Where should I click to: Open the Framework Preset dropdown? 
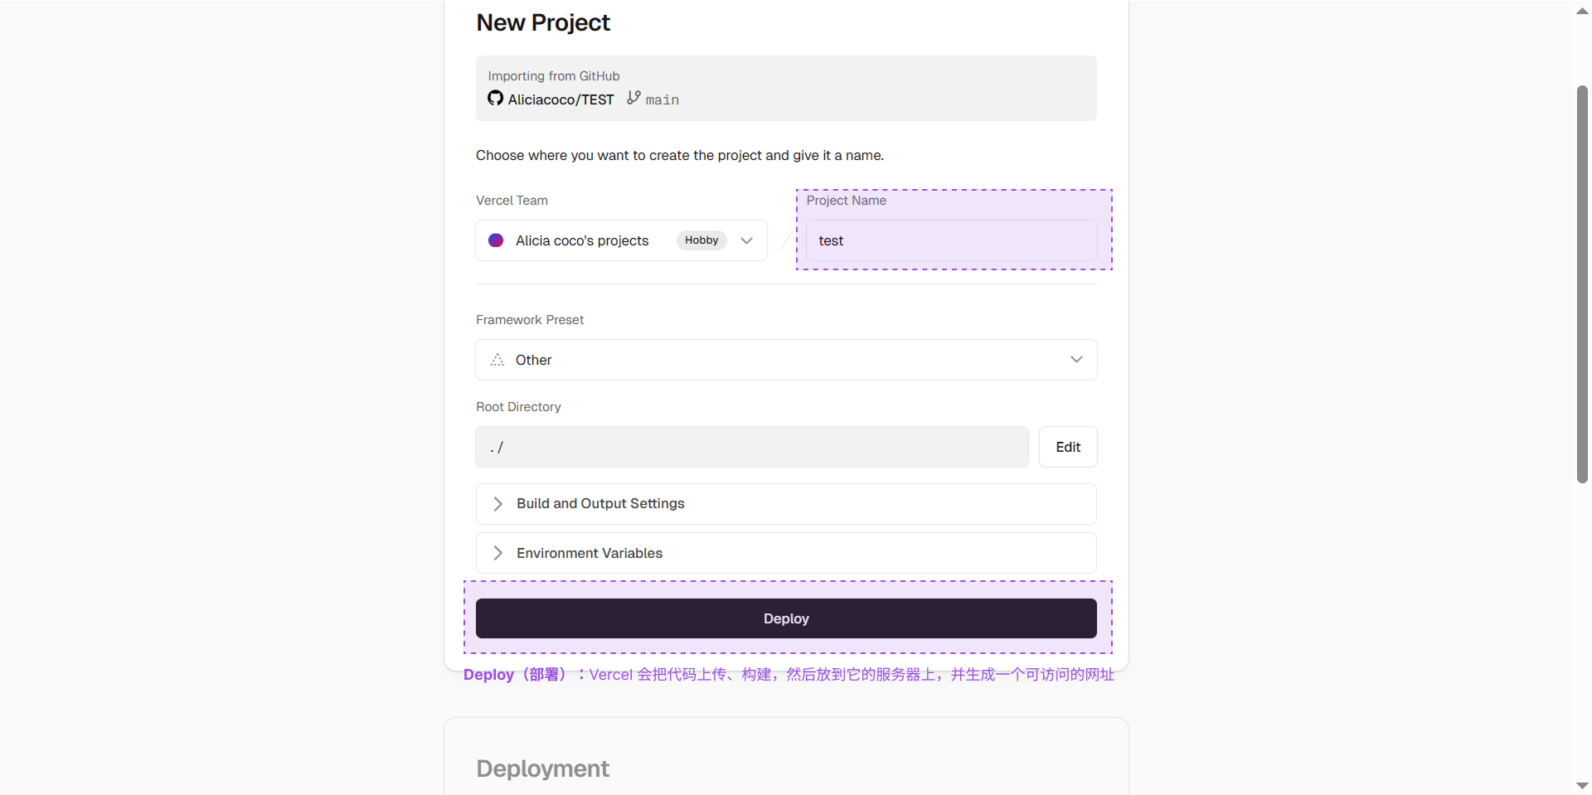(786, 360)
